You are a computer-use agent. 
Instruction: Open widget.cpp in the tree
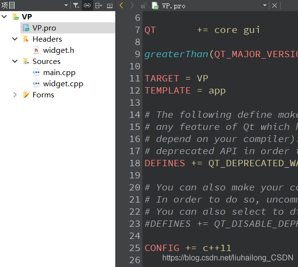pos(63,84)
